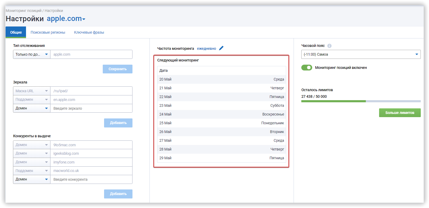Click the igeeksblog.com competitor field
429x208 pixels.
[x=91, y=153]
